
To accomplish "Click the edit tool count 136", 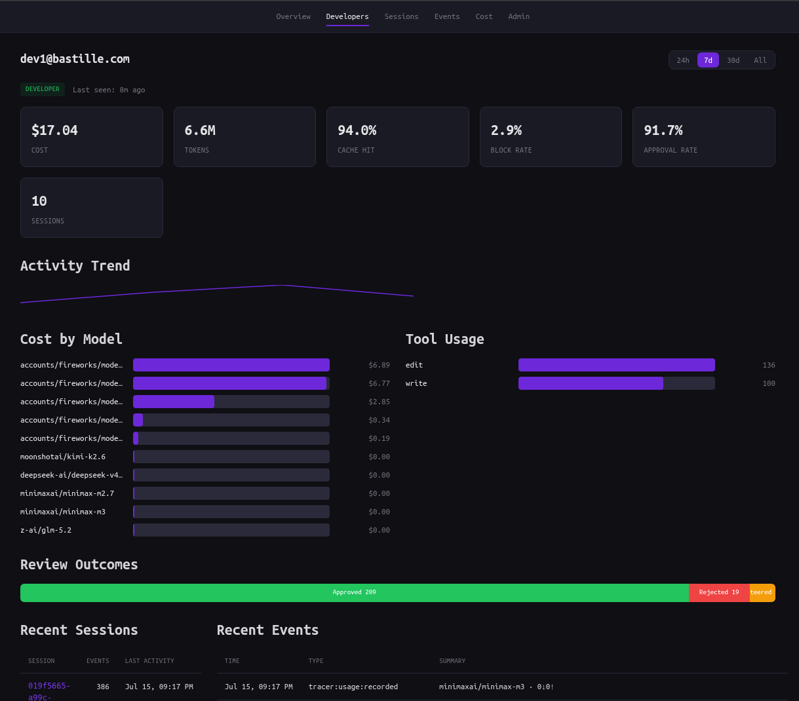I will (x=769, y=365).
